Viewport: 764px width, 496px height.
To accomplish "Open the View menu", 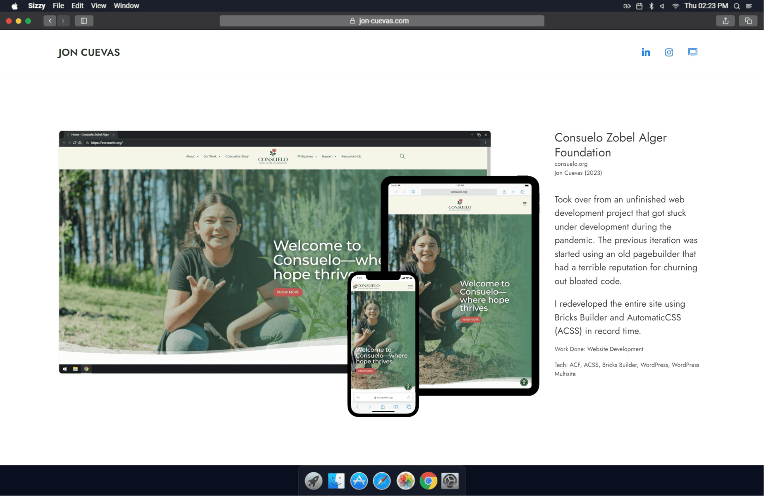I will [98, 6].
